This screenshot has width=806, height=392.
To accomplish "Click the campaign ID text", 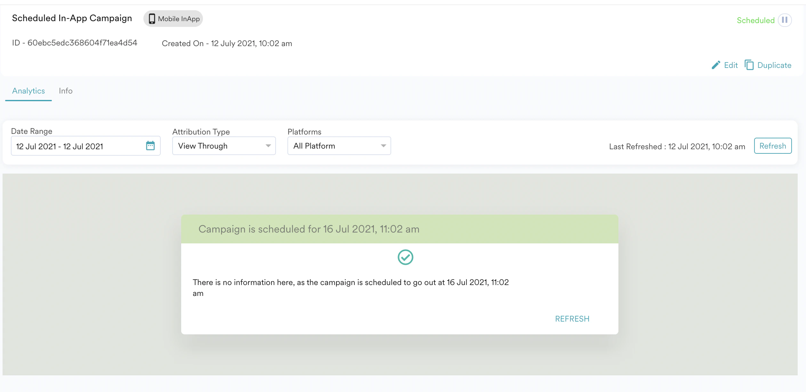I will (75, 43).
